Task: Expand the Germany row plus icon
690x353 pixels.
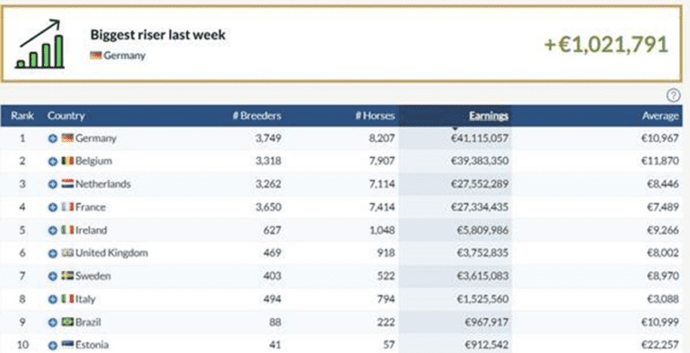Action: (x=53, y=138)
